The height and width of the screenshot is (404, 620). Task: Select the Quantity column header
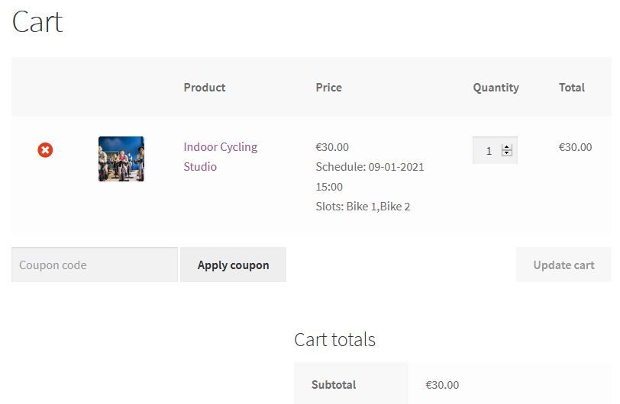click(x=496, y=88)
